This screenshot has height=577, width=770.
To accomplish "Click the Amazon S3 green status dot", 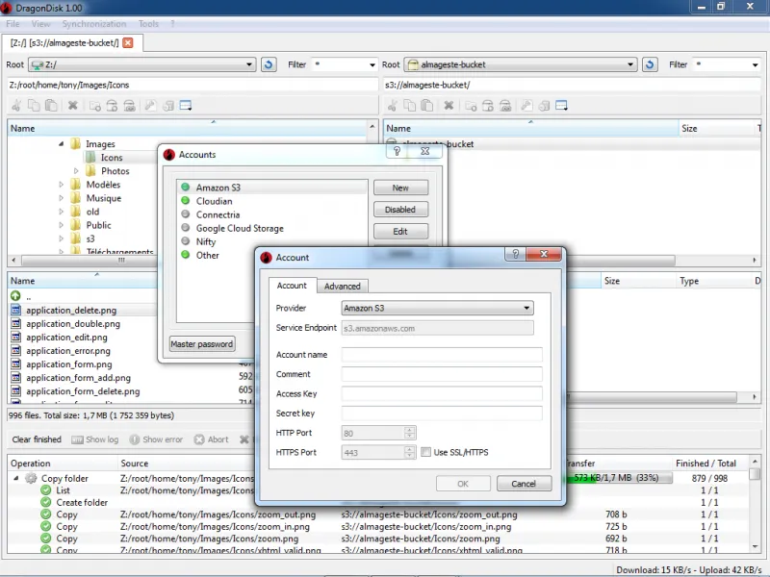I will (185, 187).
